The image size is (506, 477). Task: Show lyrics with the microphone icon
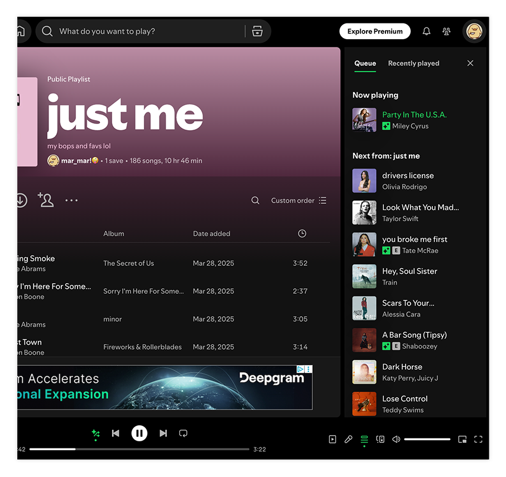348,439
